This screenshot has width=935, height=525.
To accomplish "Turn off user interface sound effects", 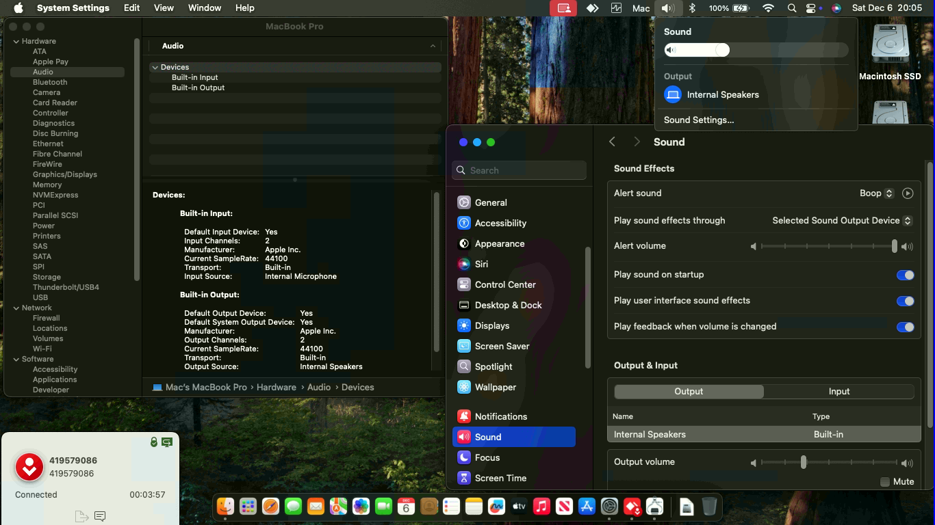I will [905, 301].
